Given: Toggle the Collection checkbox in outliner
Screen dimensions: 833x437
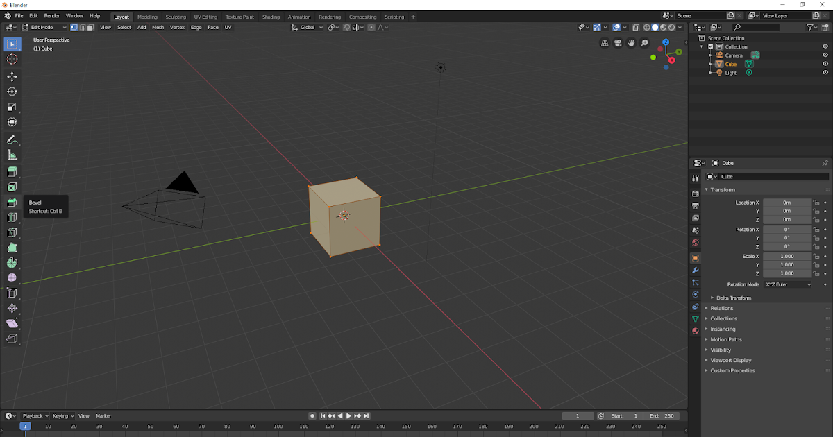Looking at the screenshot, I should coord(711,46).
